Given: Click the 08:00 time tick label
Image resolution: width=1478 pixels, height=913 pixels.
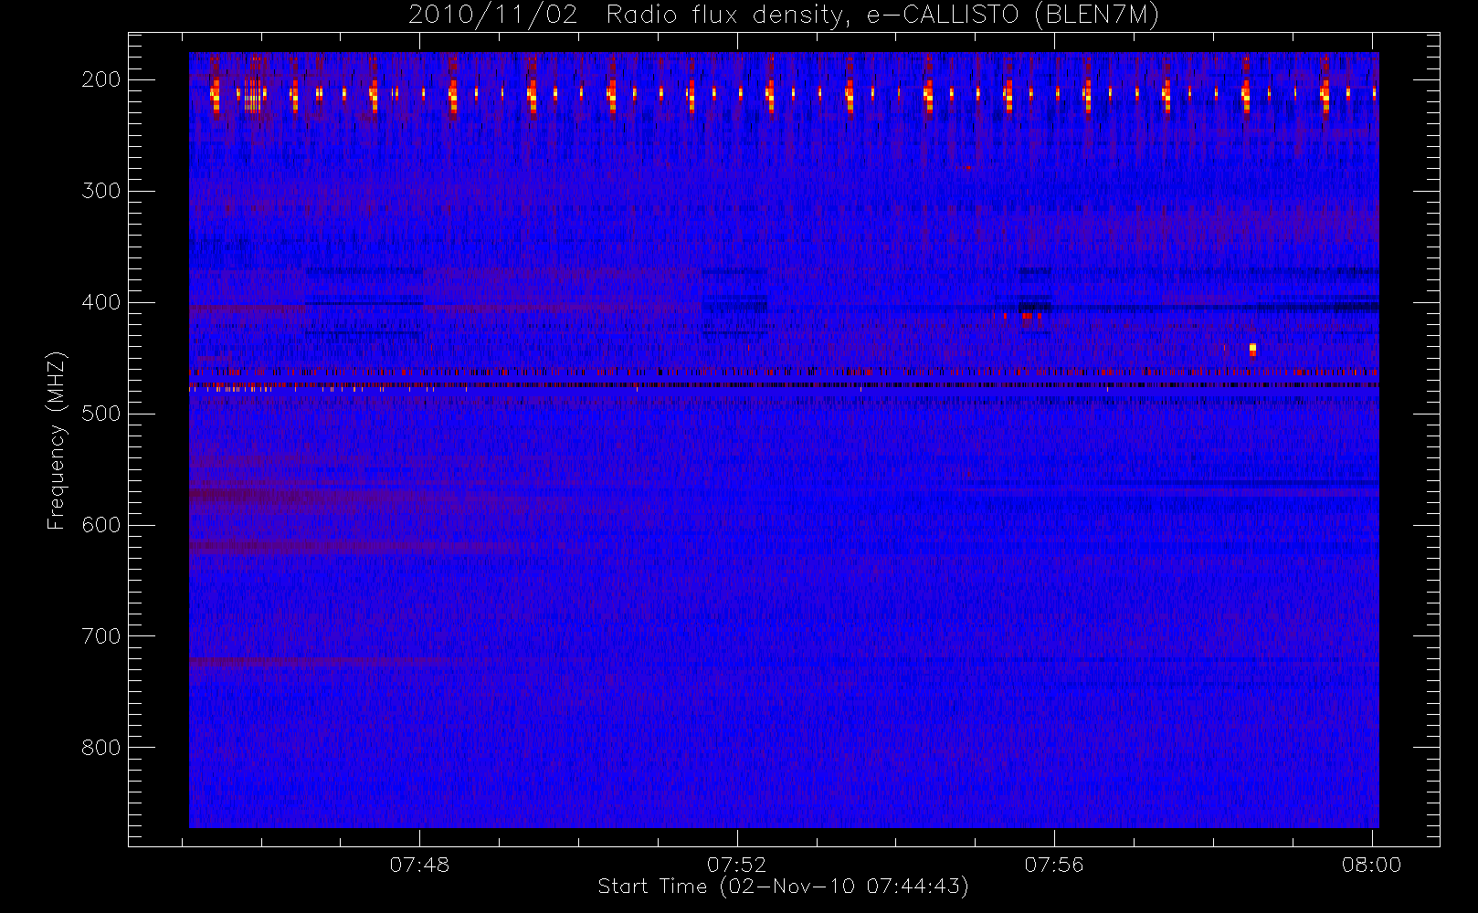Looking at the screenshot, I should click(x=1371, y=865).
